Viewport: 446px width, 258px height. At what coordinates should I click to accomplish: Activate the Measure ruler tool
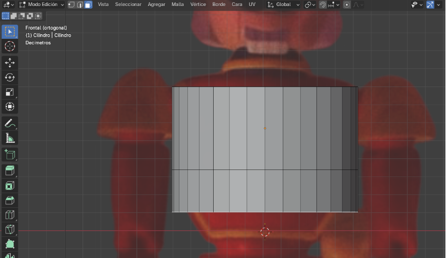[10, 138]
